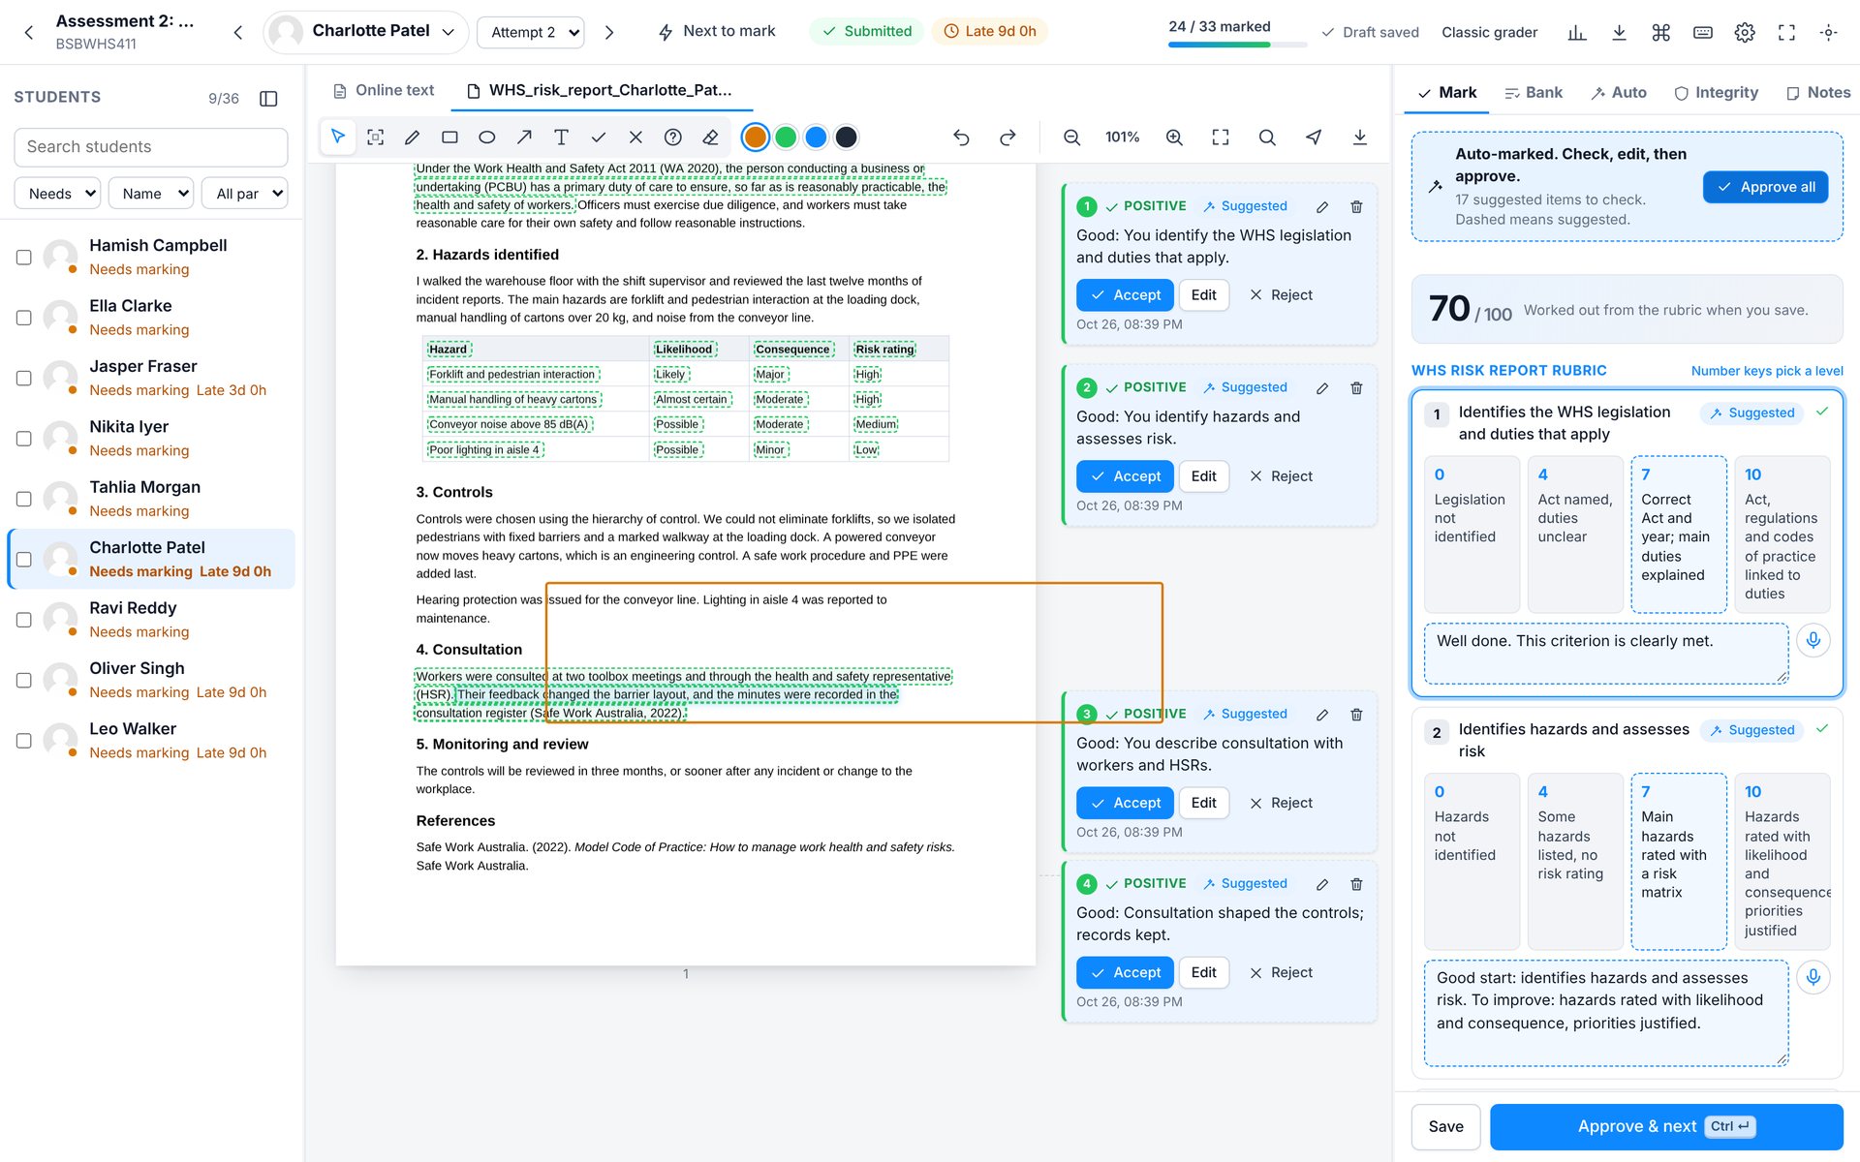Switch to the Online text tab
Image resolution: width=1860 pixels, height=1162 pixels.
[x=384, y=90]
